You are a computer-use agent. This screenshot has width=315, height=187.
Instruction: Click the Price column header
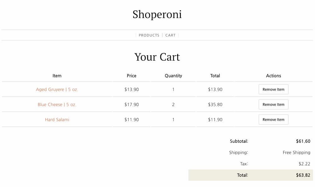pyautogui.click(x=131, y=76)
